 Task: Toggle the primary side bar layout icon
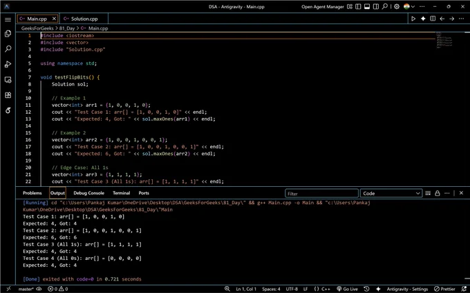[358, 7]
